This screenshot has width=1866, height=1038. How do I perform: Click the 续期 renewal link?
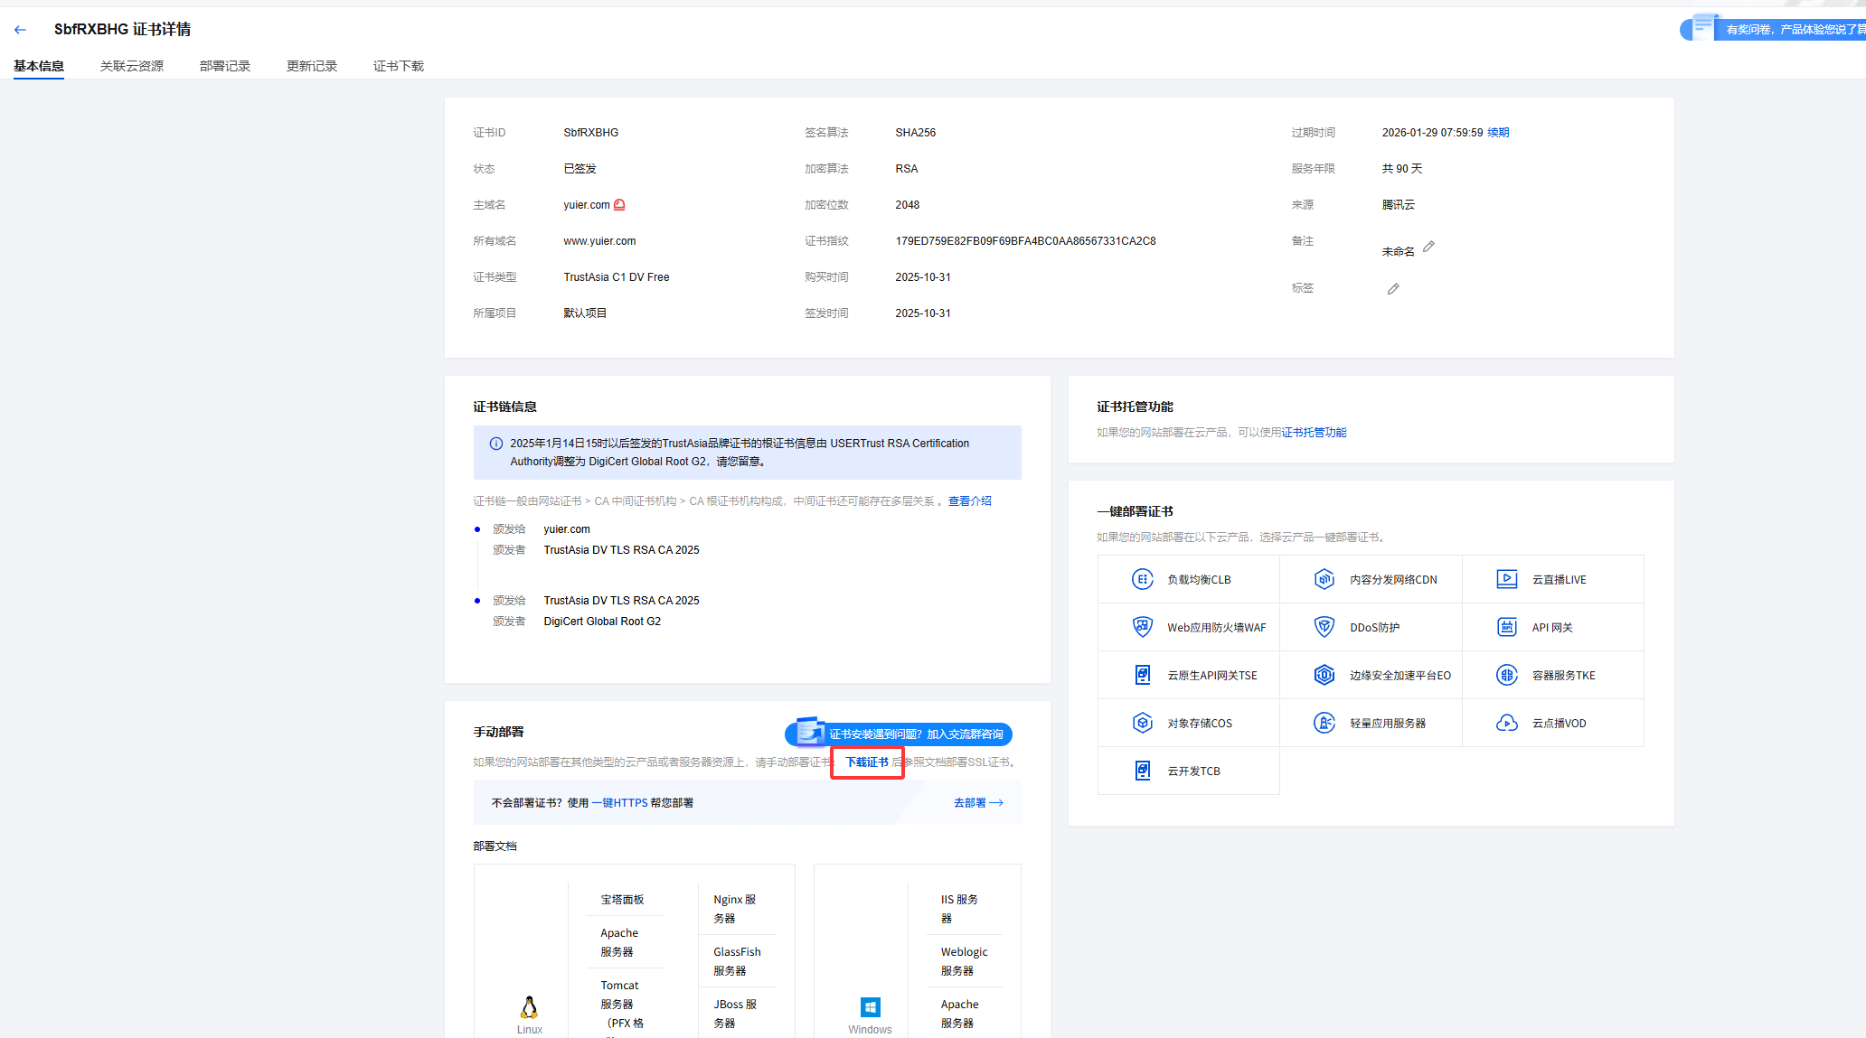point(1498,133)
